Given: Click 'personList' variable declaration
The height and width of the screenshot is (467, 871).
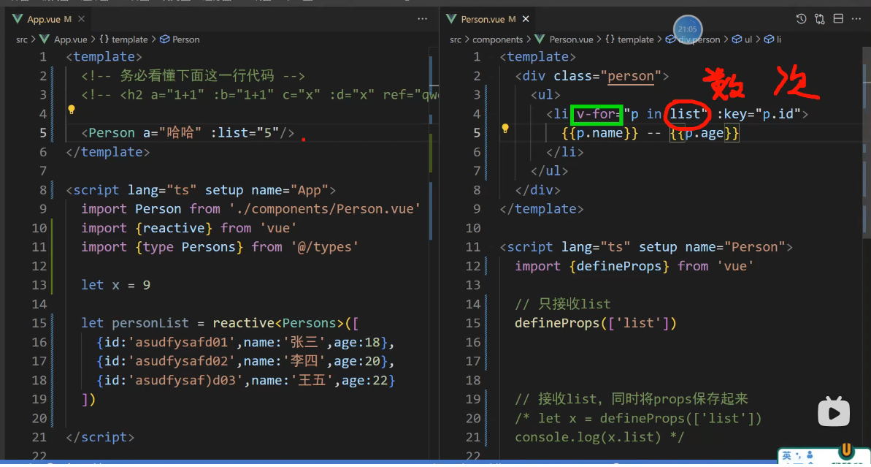Looking at the screenshot, I should click(x=150, y=323).
